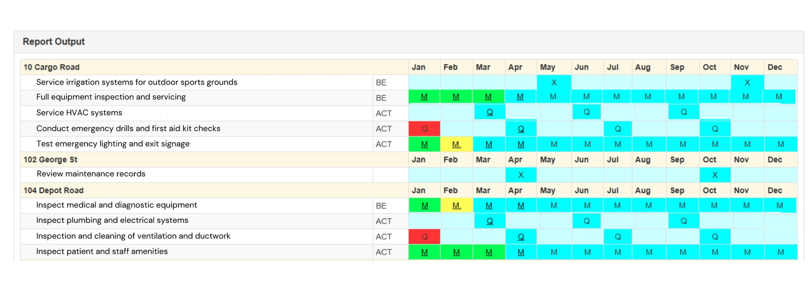Click Service HVAC systems row label
This screenshot has height=286, width=812.
click(x=79, y=113)
